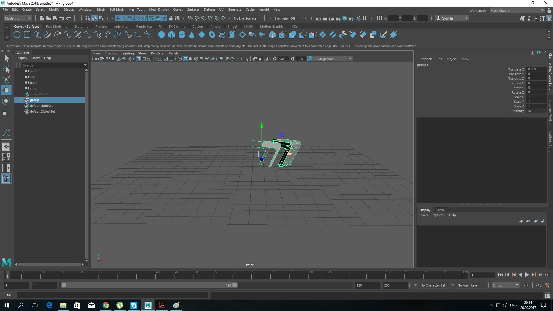The height and width of the screenshot is (311, 553).
Task: Expand group1 node in Outliner
Action: 22,100
